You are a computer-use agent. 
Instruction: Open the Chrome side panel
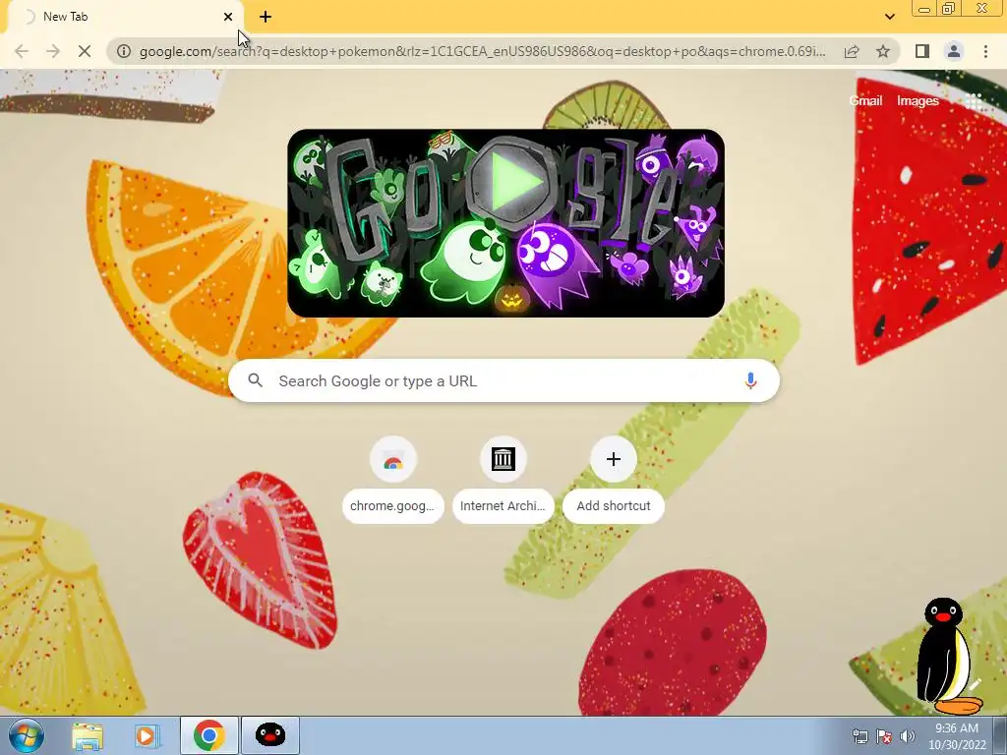pyautogui.click(x=922, y=51)
